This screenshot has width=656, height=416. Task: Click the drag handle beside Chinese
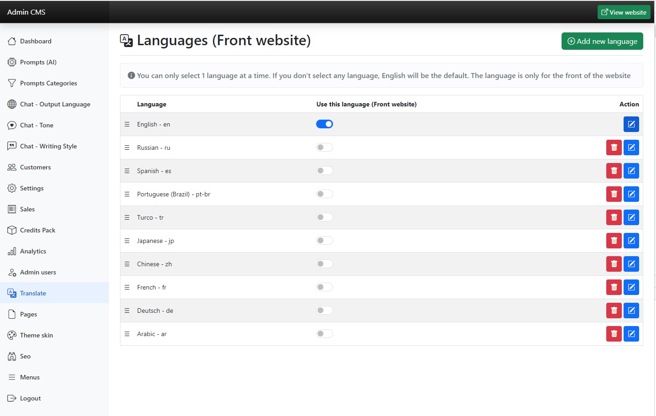click(x=127, y=264)
